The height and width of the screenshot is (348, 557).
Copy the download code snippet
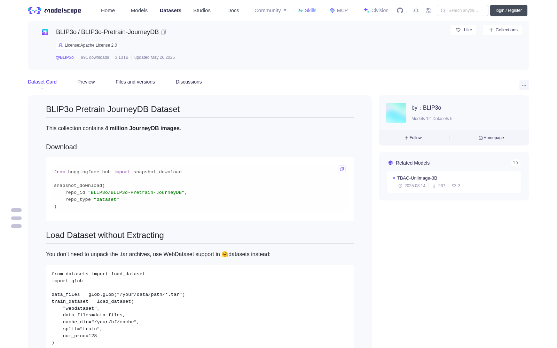click(x=342, y=169)
